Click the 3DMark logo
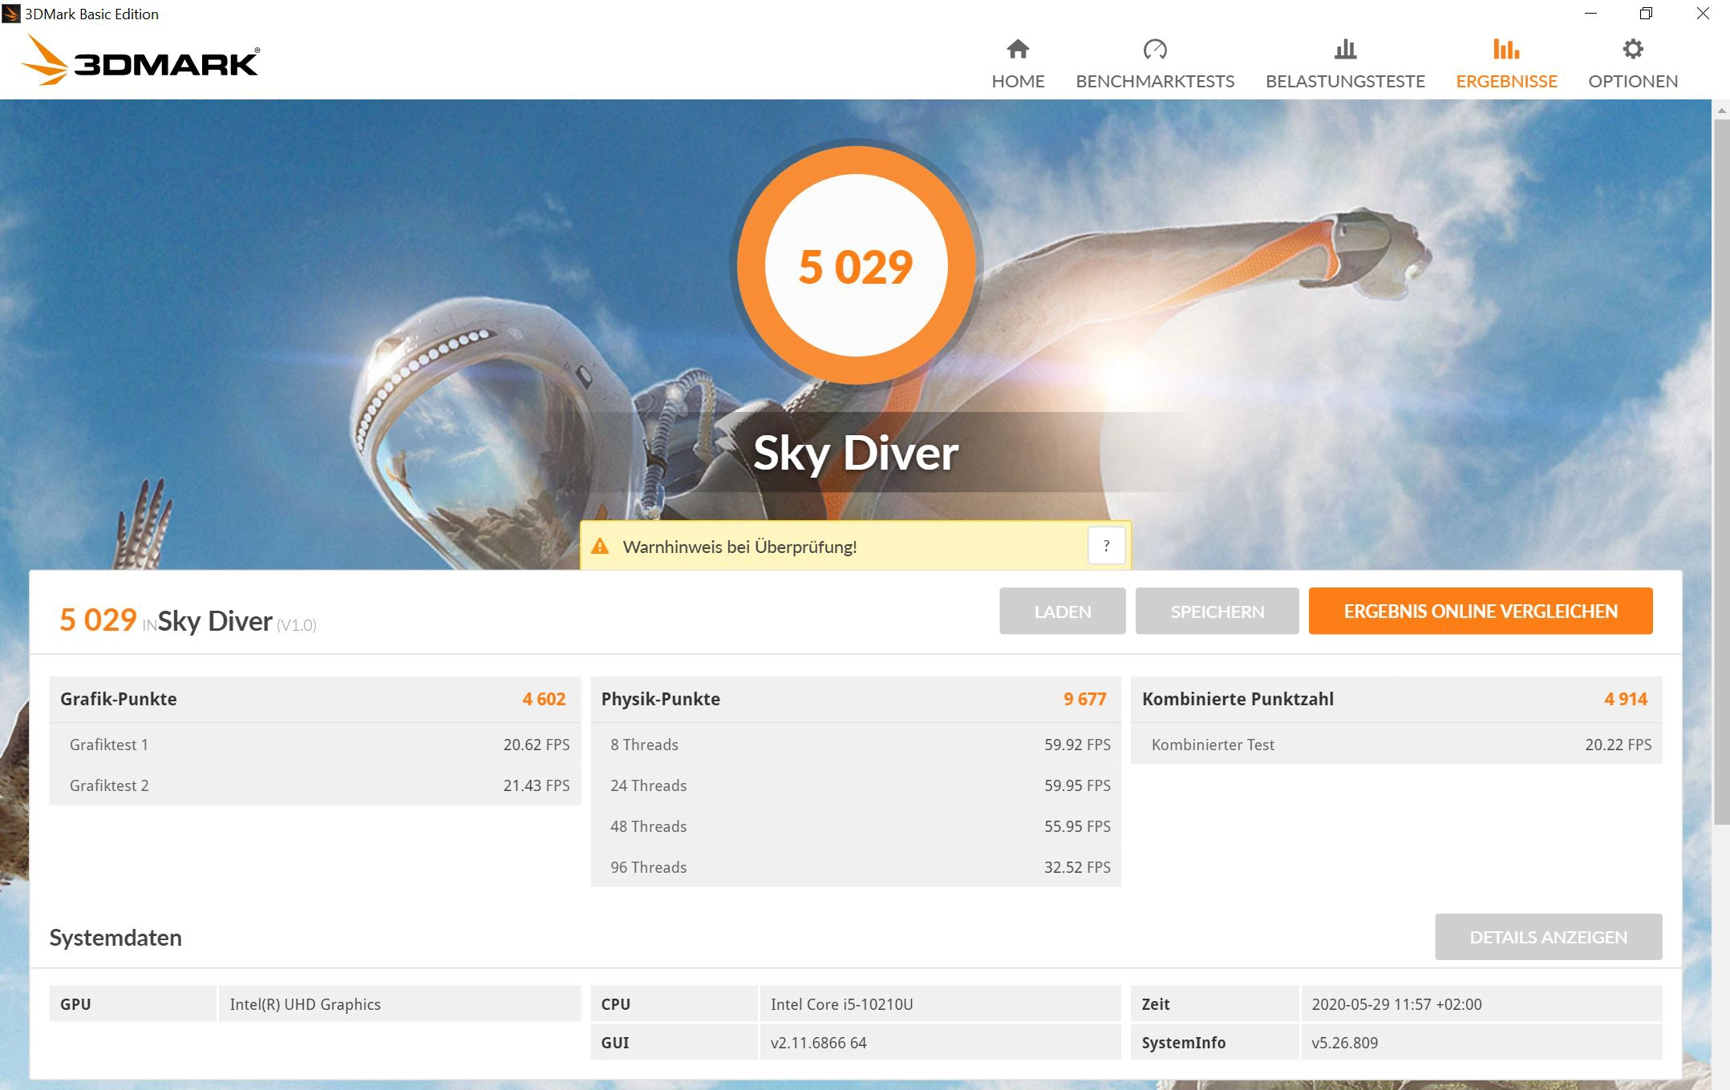Screen dimensions: 1730x1090 140,61
